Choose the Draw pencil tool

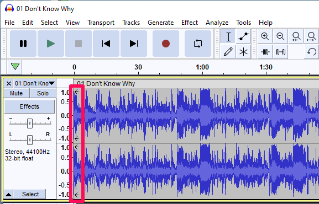(x=228, y=52)
